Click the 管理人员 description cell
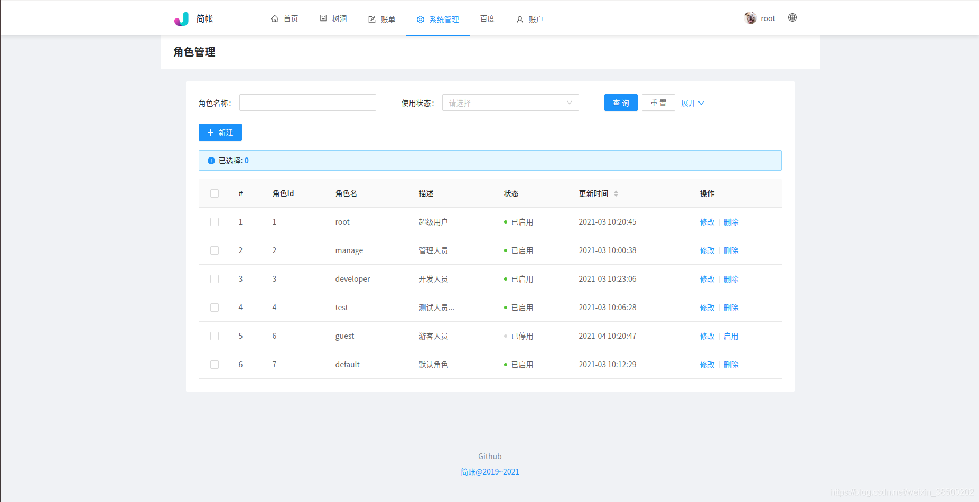The width and height of the screenshot is (979, 502). pyautogui.click(x=433, y=250)
